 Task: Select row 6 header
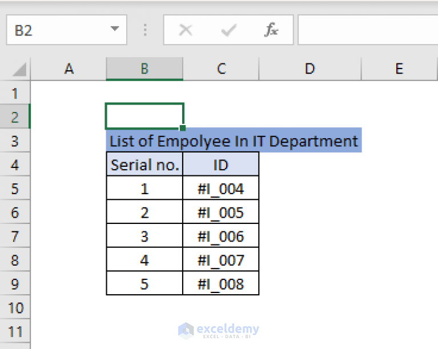(15, 212)
